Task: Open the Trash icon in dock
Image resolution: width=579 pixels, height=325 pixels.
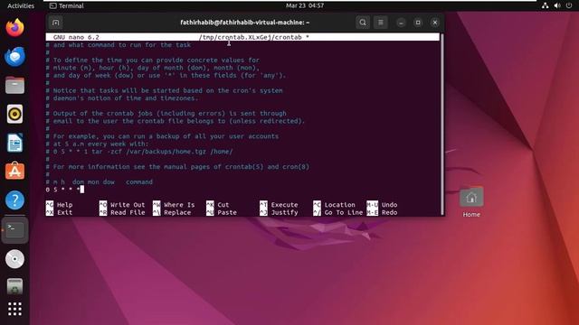Action: click(14, 287)
